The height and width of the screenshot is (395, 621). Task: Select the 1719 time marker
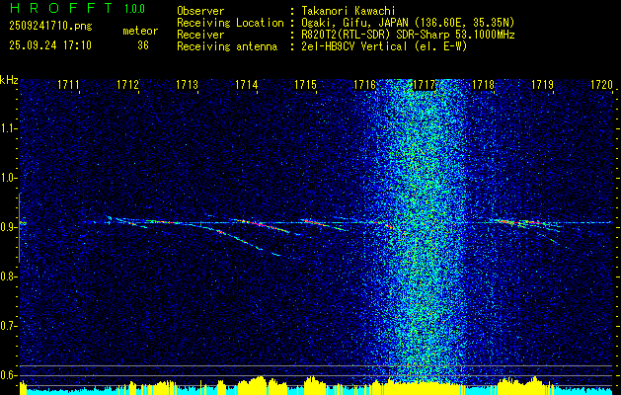(x=542, y=85)
